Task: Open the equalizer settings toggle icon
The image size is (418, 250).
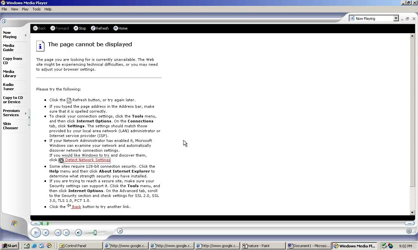Action: tap(120, 231)
